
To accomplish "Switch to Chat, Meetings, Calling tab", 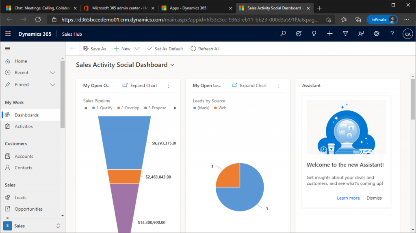I will point(41,8).
